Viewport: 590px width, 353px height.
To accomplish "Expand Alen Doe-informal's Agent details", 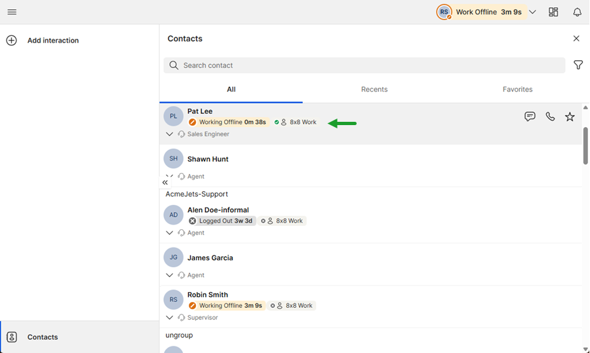I will [169, 233].
